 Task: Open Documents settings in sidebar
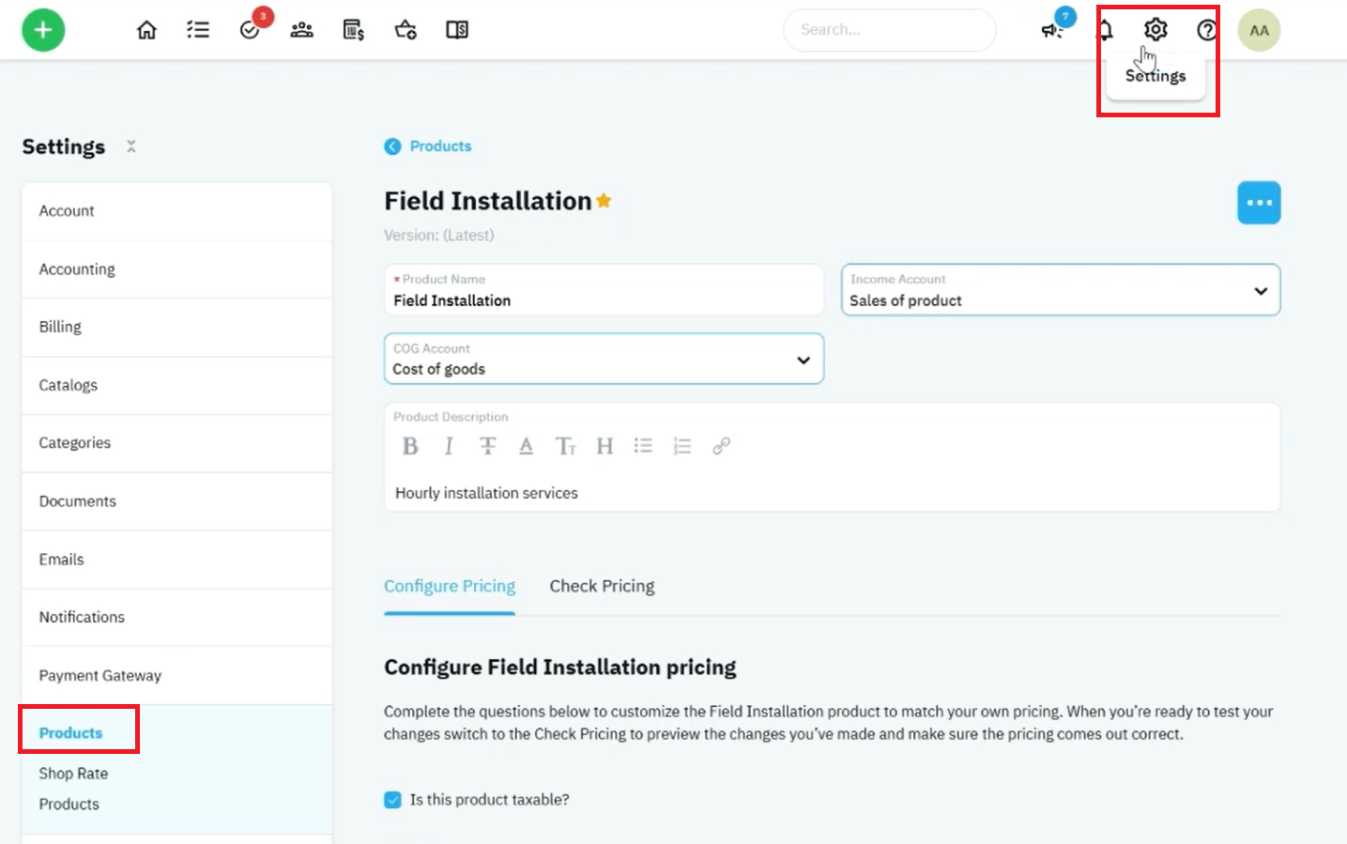click(x=176, y=501)
